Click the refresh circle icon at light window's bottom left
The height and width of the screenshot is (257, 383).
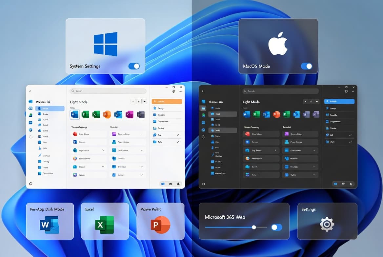31,184
